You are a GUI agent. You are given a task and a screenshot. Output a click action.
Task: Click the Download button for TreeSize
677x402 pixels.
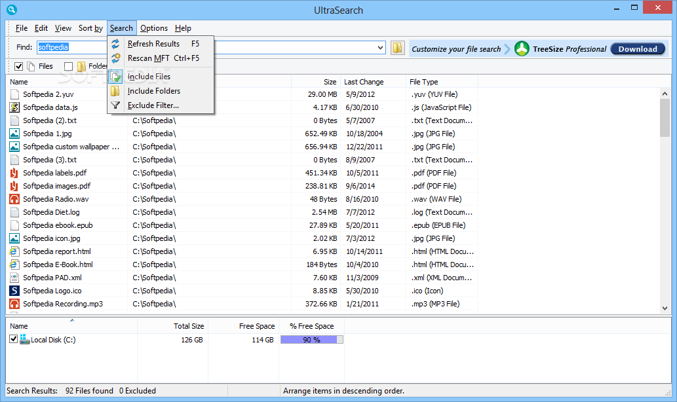tap(638, 48)
